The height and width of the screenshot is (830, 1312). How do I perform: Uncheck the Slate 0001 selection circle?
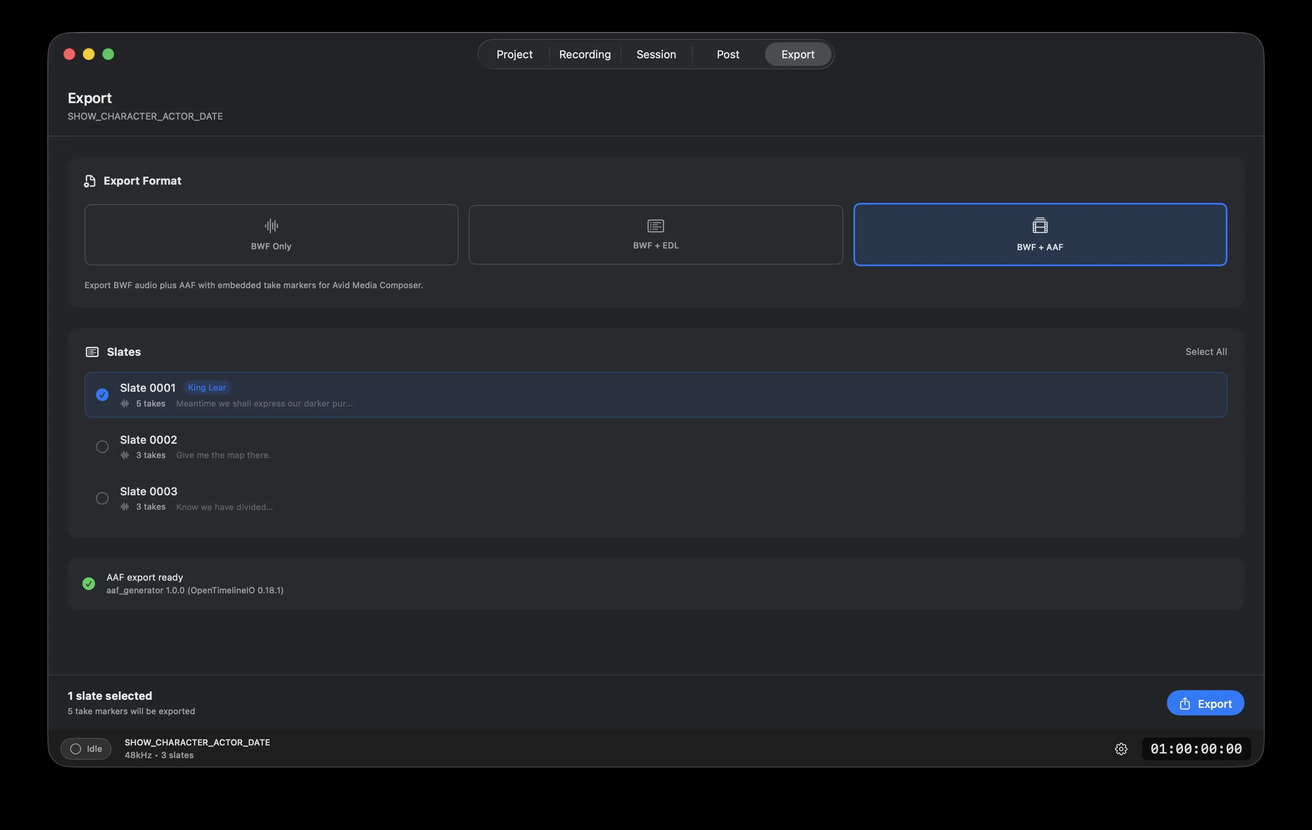102,395
